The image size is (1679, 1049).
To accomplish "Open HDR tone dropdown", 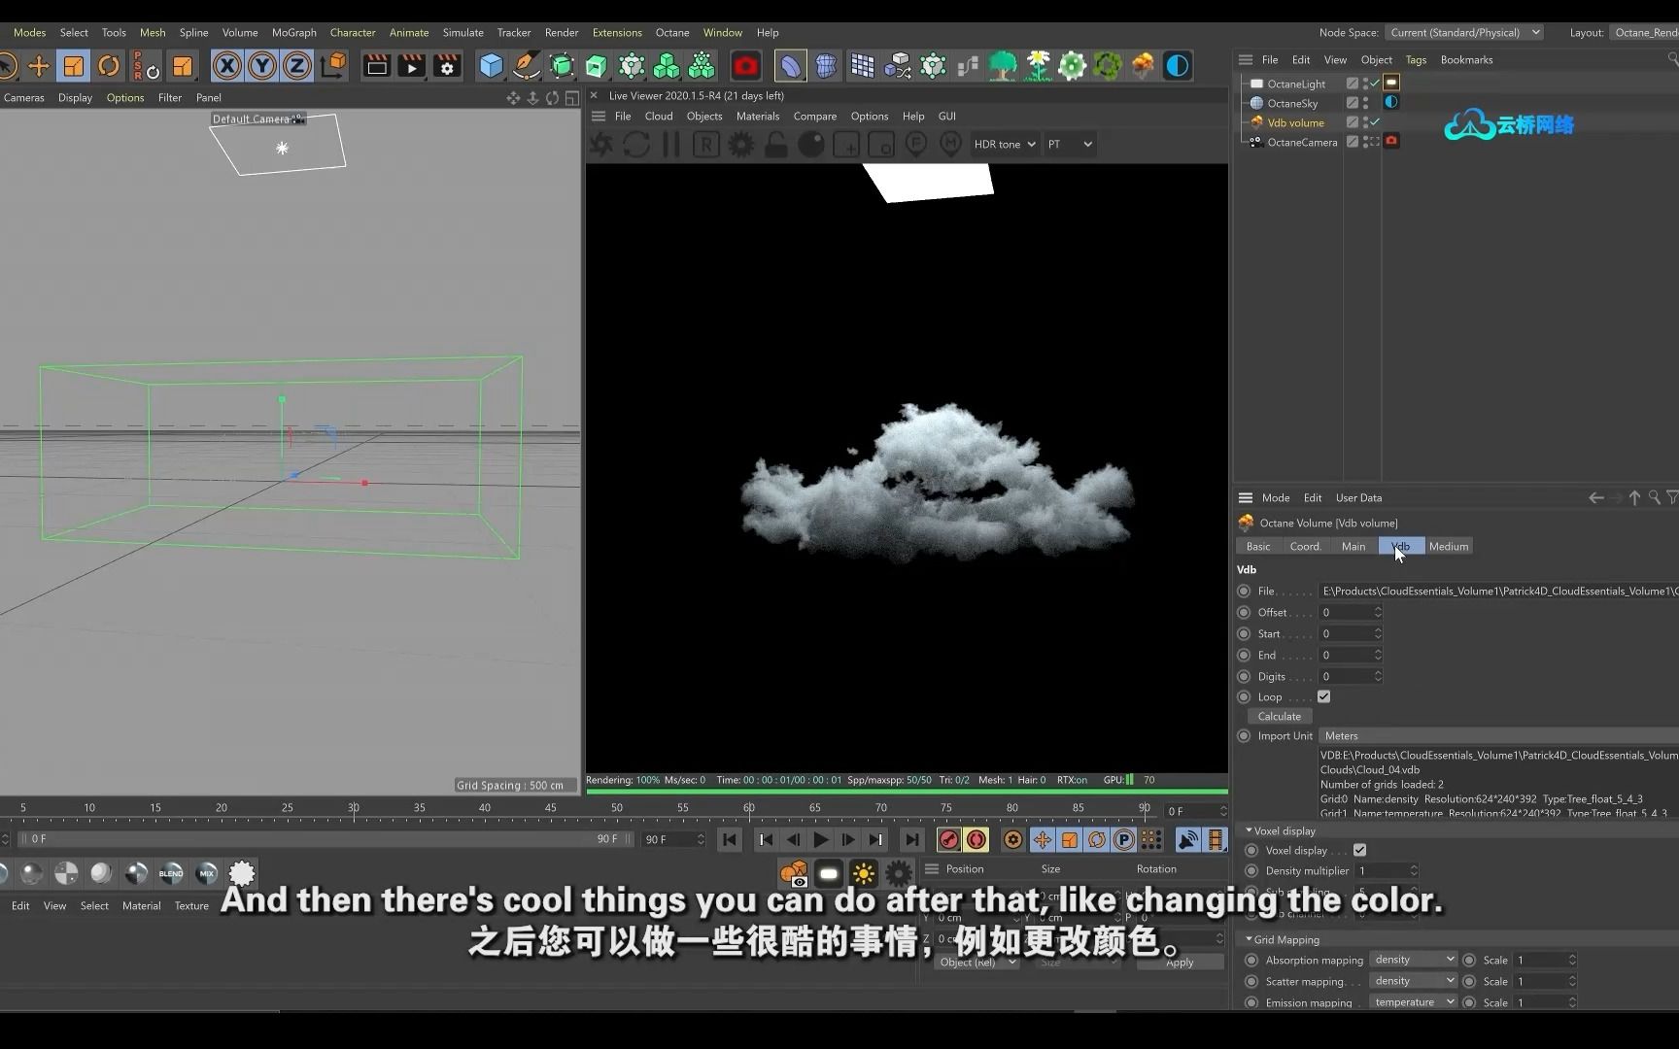I will point(1005,145).
